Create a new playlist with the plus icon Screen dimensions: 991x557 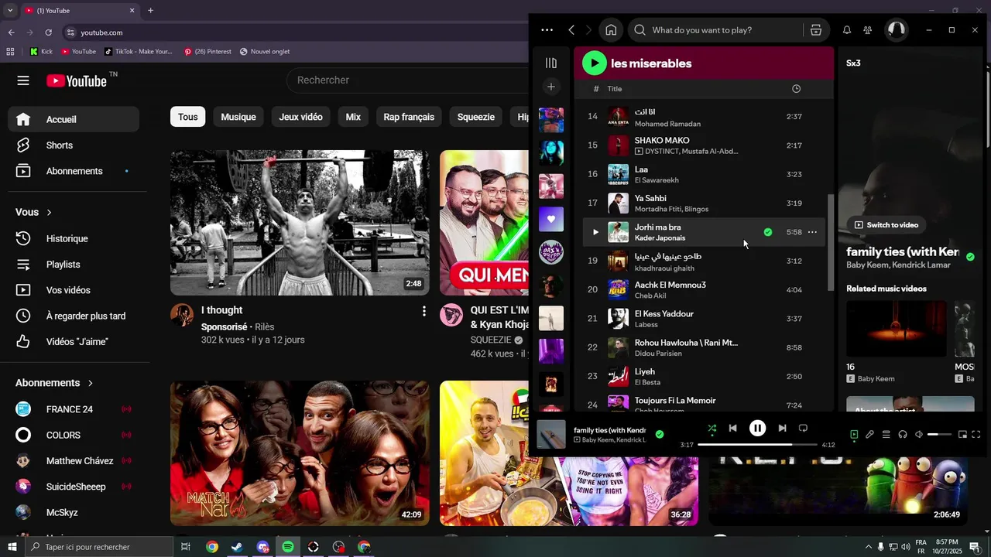pyautogui.click(x=551, y=87)
